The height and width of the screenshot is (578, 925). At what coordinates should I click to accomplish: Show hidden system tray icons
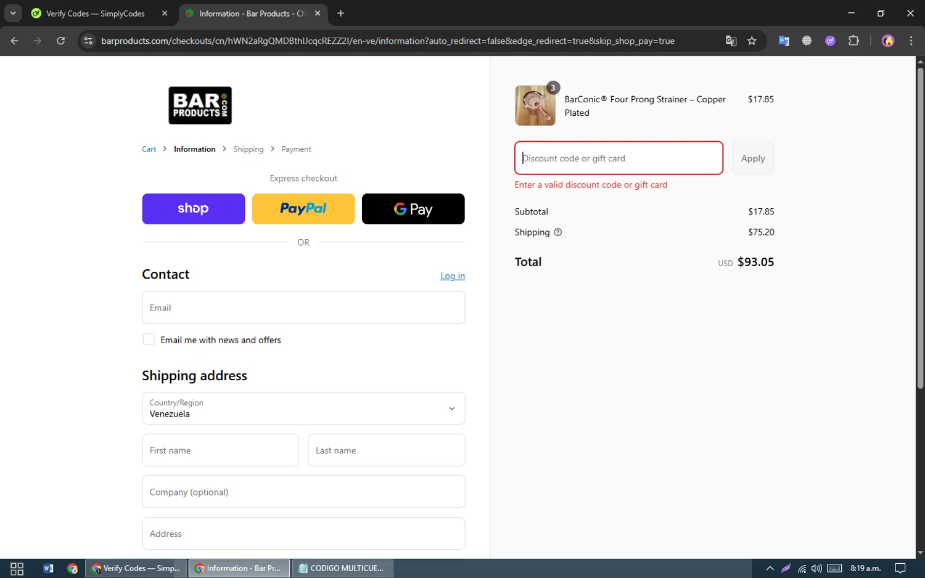pyautogui.click(x=770, y=568)
